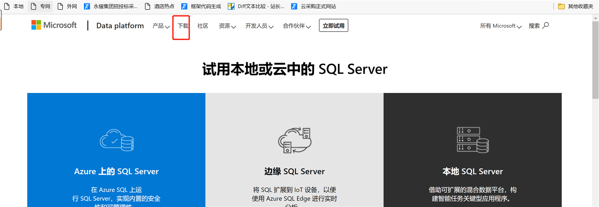The width and height of the screenshot is (599, 207).
Task: Expand the 合作伙伴 menu
Action: click(x=297, y=26)
